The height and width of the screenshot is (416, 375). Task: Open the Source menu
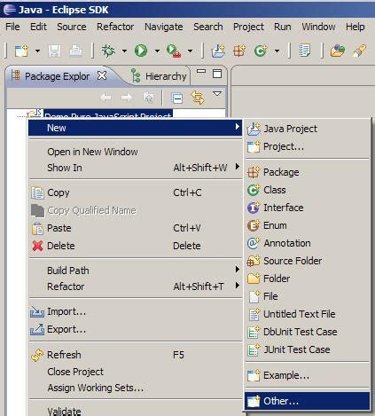click(x=72, y=27)
